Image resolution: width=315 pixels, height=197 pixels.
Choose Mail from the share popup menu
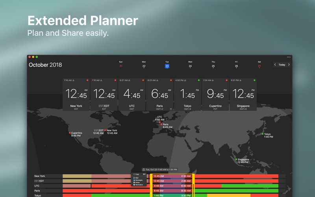[139, 178]
